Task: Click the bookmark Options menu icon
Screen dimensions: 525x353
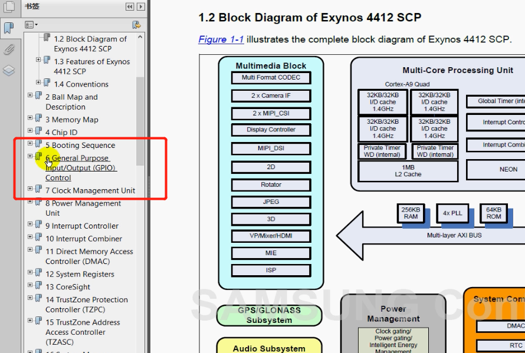Action: [28, 25]
